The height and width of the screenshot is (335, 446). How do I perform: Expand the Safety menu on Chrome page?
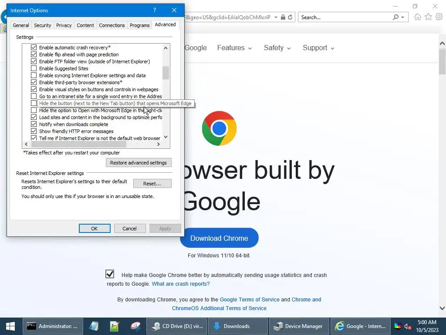tap(277, 48)
